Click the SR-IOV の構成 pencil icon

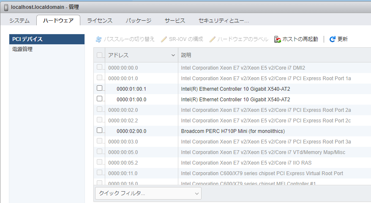[x=164, y=39]
